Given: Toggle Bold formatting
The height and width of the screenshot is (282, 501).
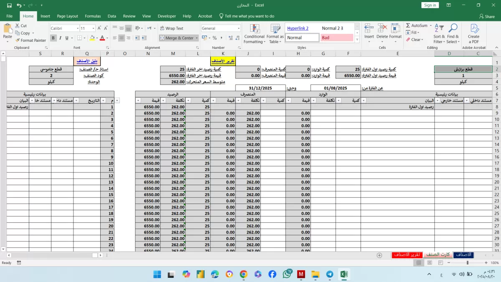Looking at the screenshot, I should 53,38.
